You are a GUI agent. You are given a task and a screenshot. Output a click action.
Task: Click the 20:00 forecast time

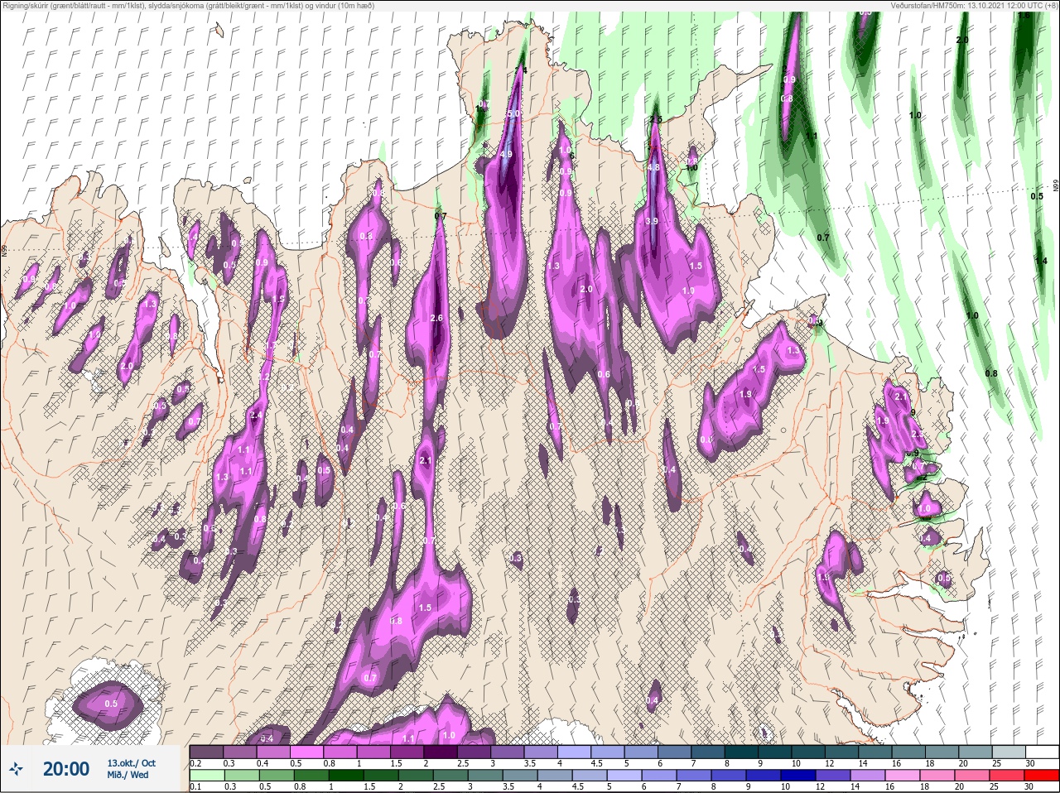pyautogui.click(x=66, y=769)
